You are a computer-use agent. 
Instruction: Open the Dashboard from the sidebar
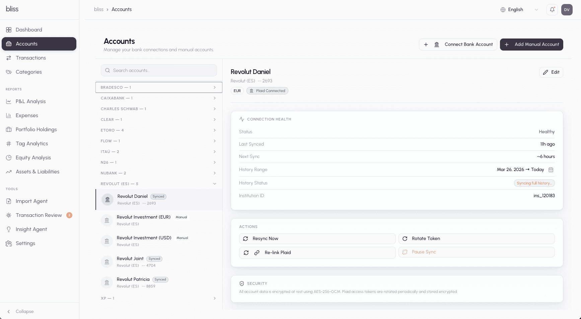pyautogui.click(x=28, y=29)
